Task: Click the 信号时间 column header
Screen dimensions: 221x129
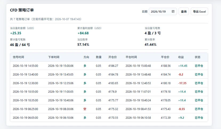Action: pos(18,57)
